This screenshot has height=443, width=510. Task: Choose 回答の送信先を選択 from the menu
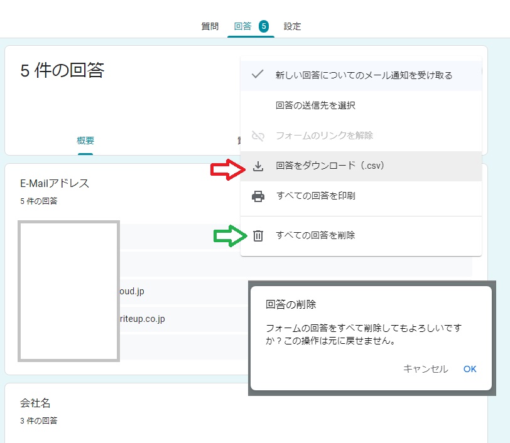[315, 105]
